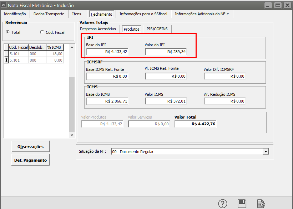293x209 pixels.
Task: Click the Observações button
Action: click(x=30, y=146)
